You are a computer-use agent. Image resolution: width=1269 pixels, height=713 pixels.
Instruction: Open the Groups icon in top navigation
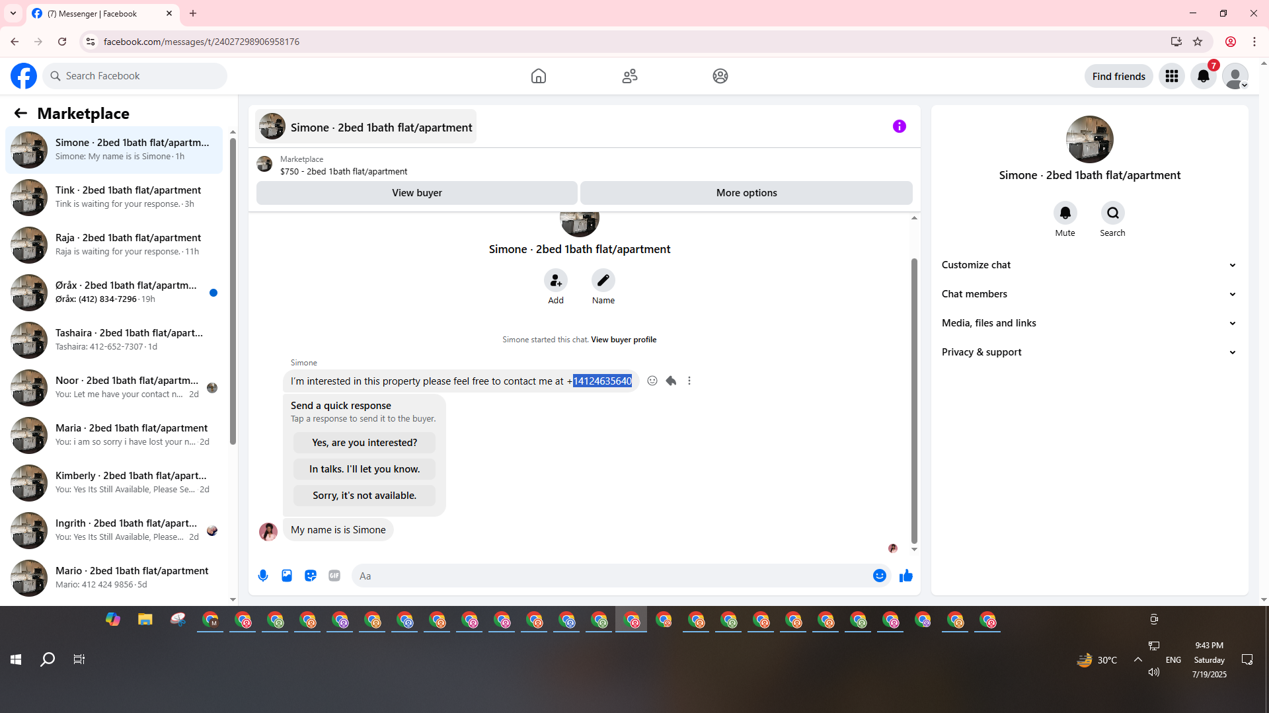click(x=720, y=76)
